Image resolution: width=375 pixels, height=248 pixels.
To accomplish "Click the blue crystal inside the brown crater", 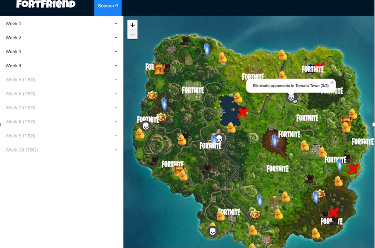I will click(x=275, y=141).
